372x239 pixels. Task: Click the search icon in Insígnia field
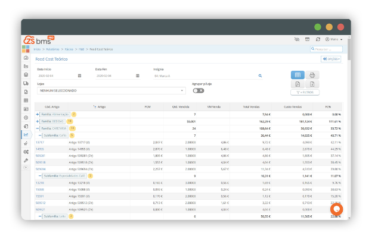(x=260, y=76)
